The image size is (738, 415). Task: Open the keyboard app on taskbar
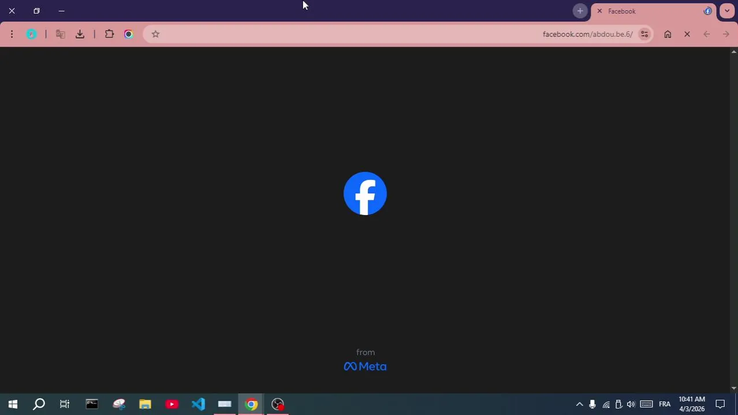point(225,404)
